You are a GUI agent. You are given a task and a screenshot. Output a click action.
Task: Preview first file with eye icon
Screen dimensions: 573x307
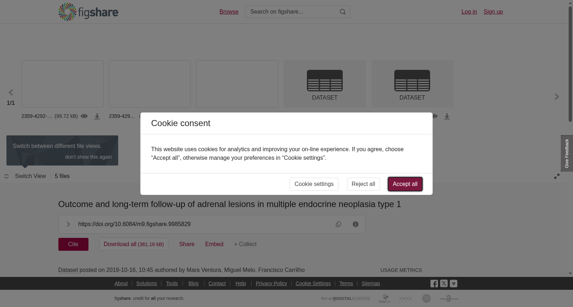pos(84,116)
